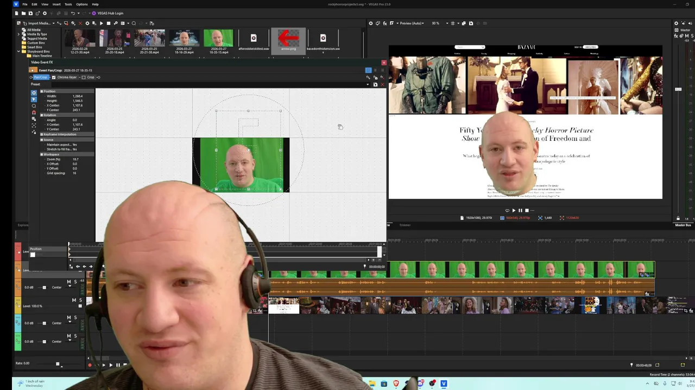Image resolution: width=695 pixels, height=390 pixels.
Task: Save preset disk icon in Video Event FX
Action: (x=375, y=84)
